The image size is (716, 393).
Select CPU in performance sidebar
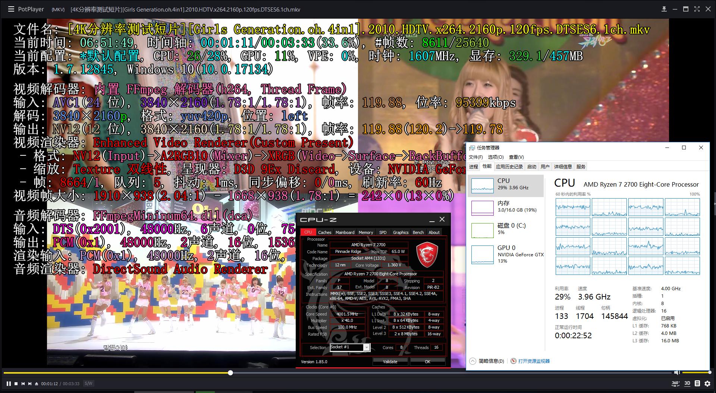(x=506, y=186)
